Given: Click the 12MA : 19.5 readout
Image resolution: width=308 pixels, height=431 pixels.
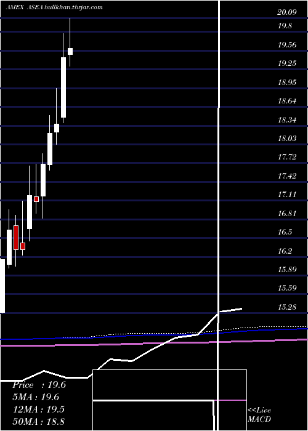Looking at the screenshot, I should tap(38, 409).
